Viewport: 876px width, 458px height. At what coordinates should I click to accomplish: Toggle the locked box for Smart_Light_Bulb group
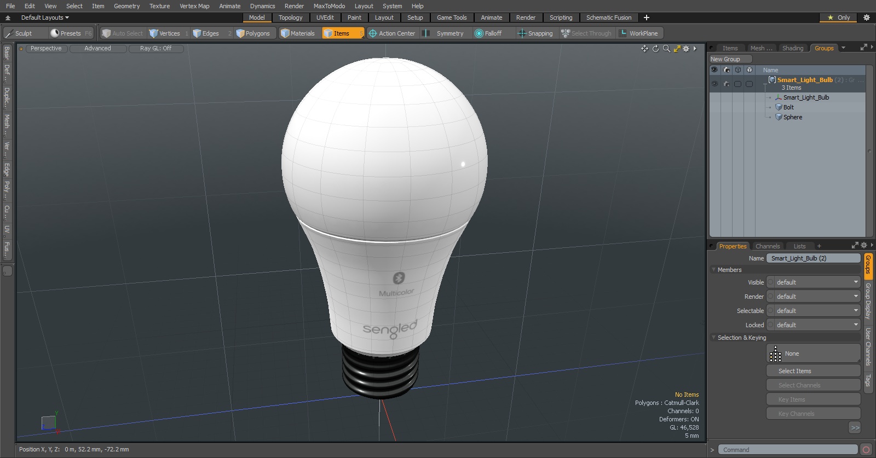[750, 84]
